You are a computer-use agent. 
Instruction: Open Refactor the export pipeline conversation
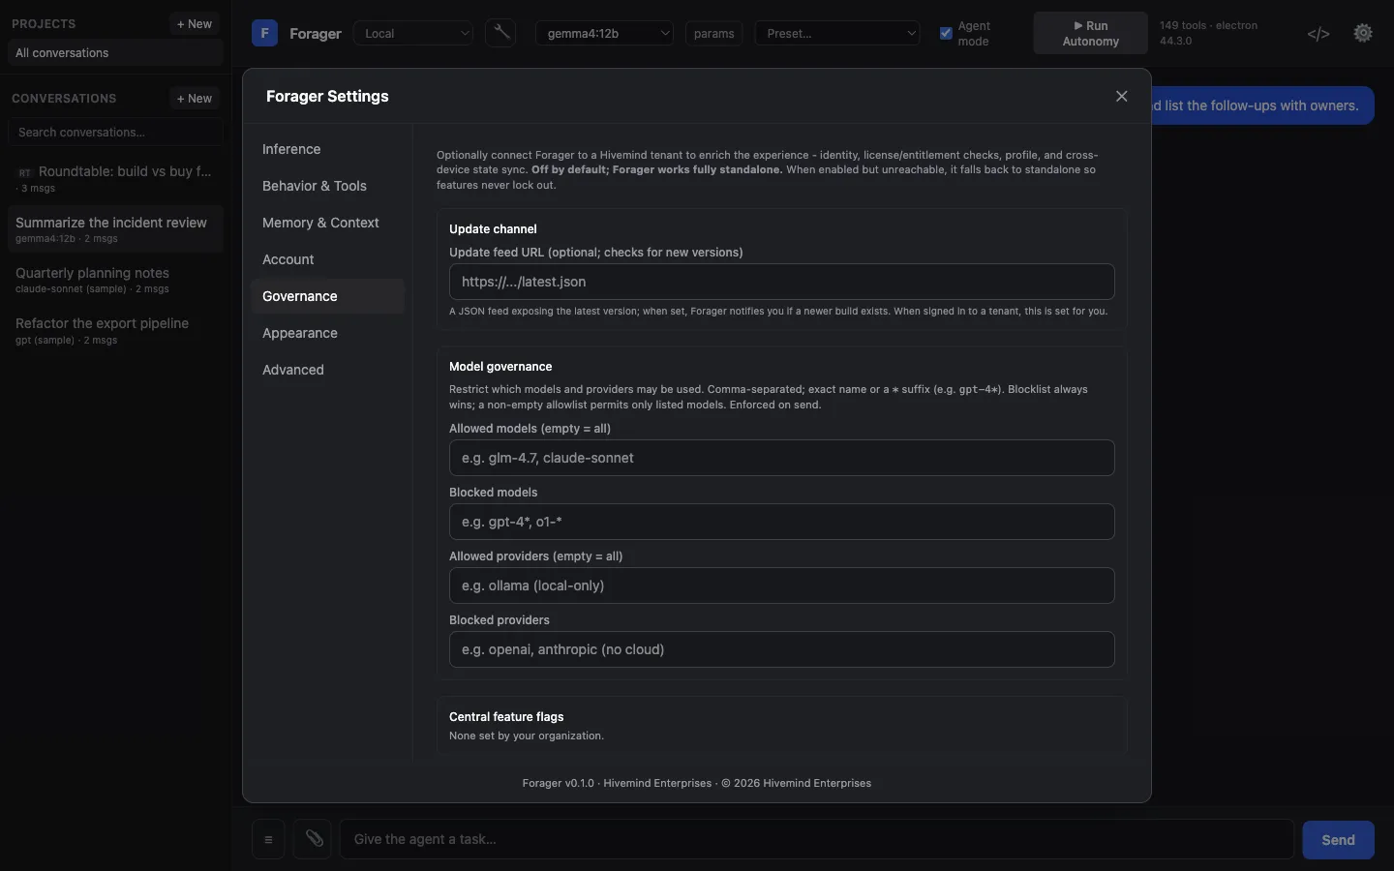click(x=115, y=330)
